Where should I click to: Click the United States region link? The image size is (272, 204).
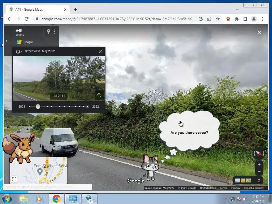pyautogui.click(x=208, y=188)
